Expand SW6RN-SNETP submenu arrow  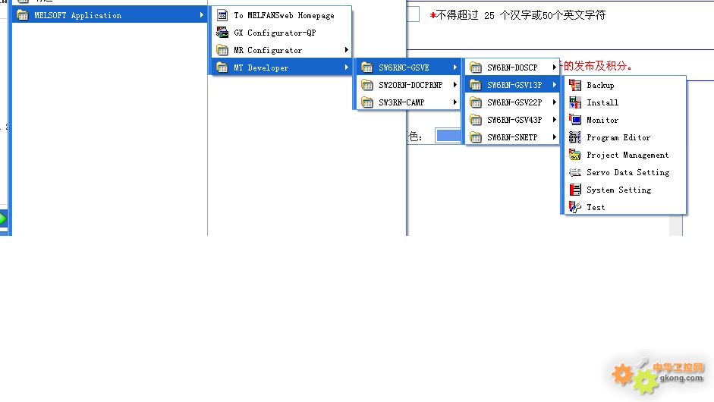point(554,137)
